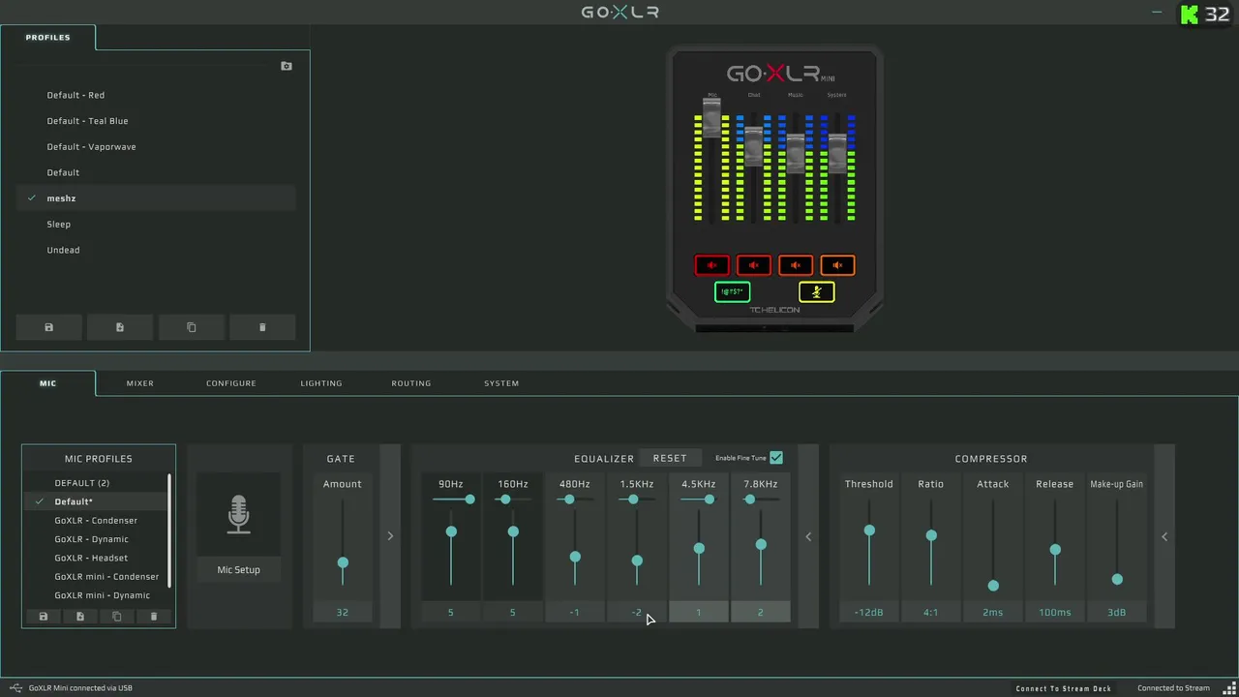Image resolution: width=1239 pixels, height=697 pixels.
Task: Expand the Gate section with its right arrow
Action: [390, 536]
